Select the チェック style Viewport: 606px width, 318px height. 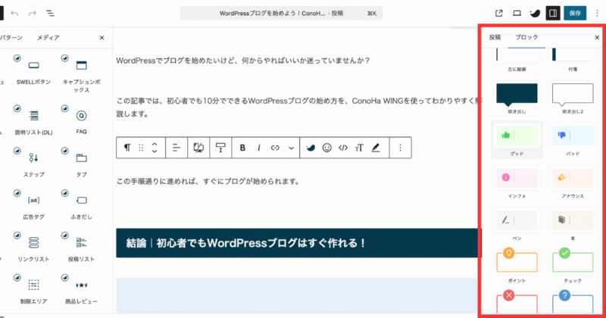(573, 266)
